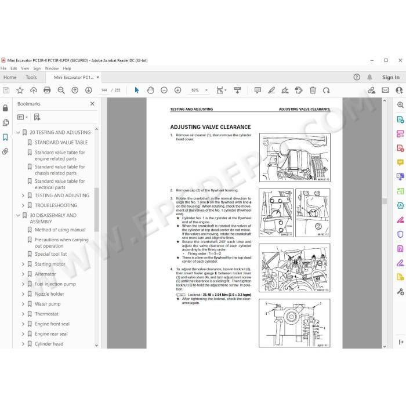
Task: Open Special tool list bookmark
Action: [51, 254]
